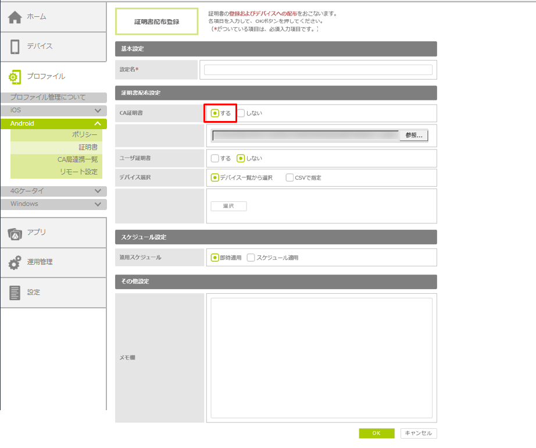Image resolution: width=536 pixels, height=448 pixels.
Task: Expand the iOS section
Action: click(98, 111)
